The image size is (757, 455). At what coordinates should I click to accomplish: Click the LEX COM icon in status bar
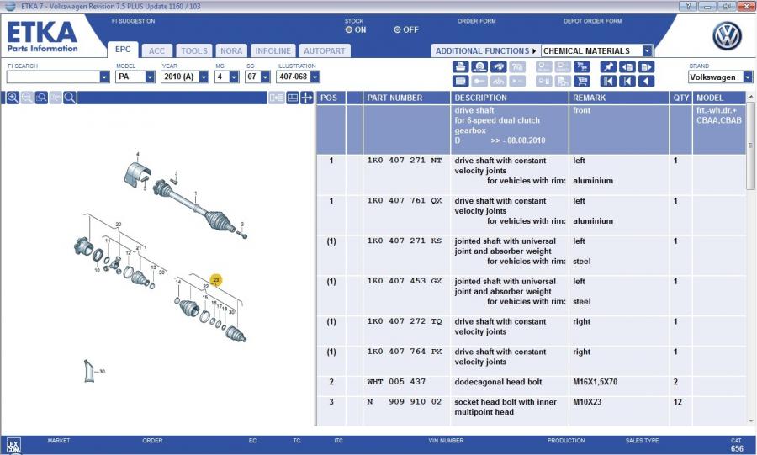point(13,445)
